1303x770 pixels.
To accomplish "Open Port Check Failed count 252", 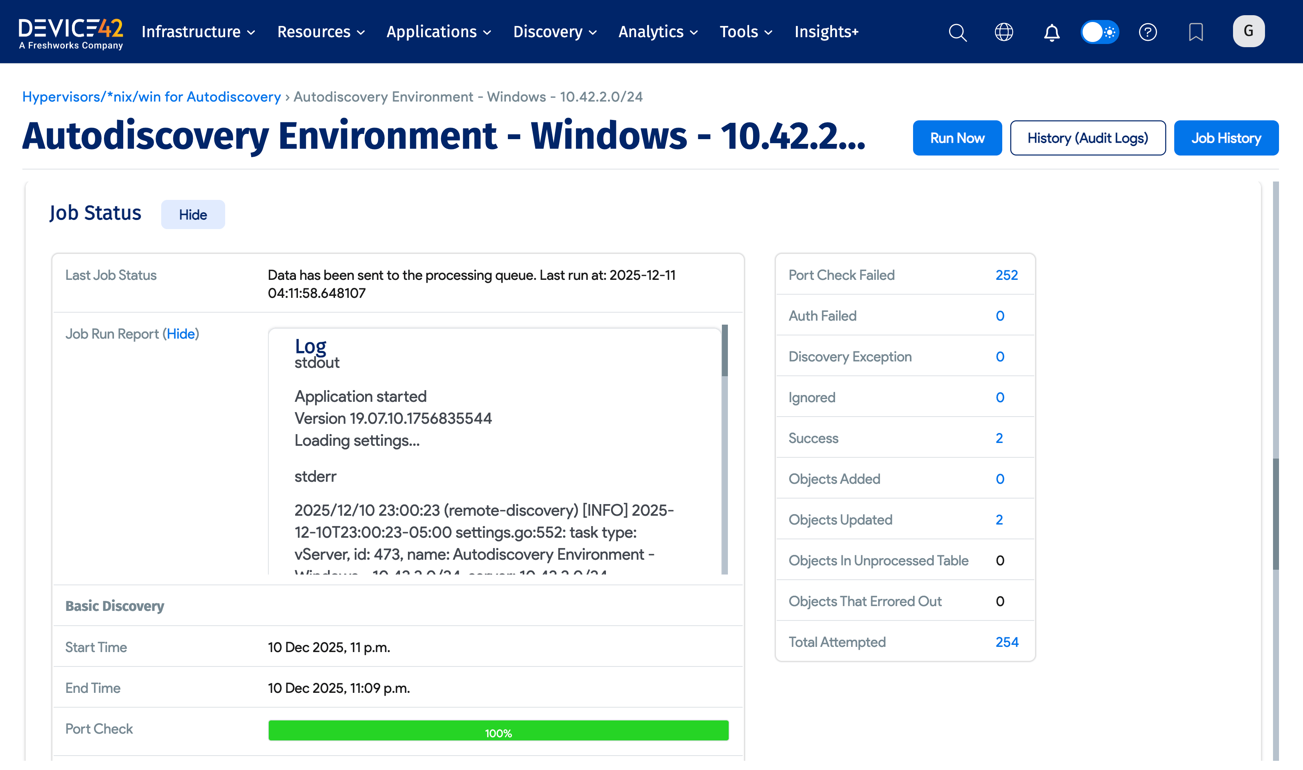I will 1006,275.
